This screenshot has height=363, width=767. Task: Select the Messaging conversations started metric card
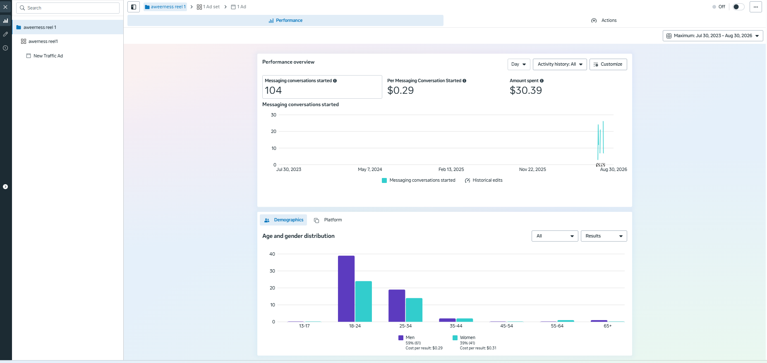coord(322,87)
